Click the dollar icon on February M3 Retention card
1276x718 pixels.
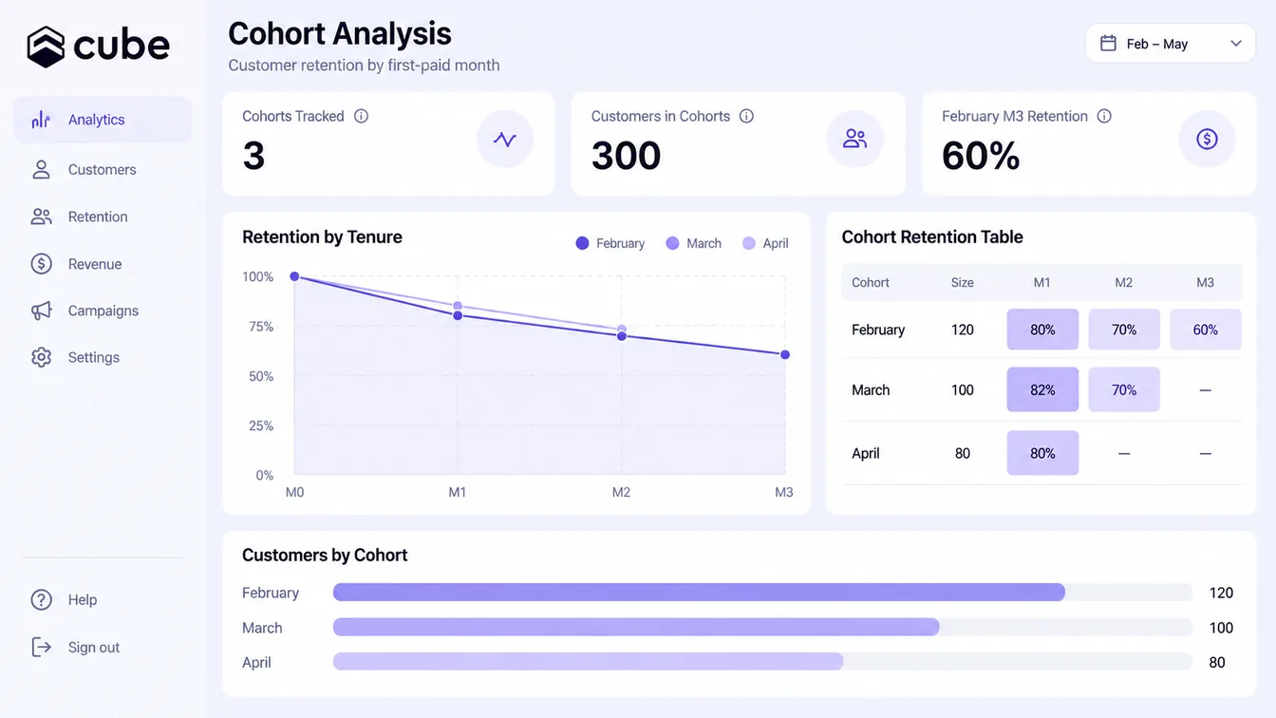1207,140
